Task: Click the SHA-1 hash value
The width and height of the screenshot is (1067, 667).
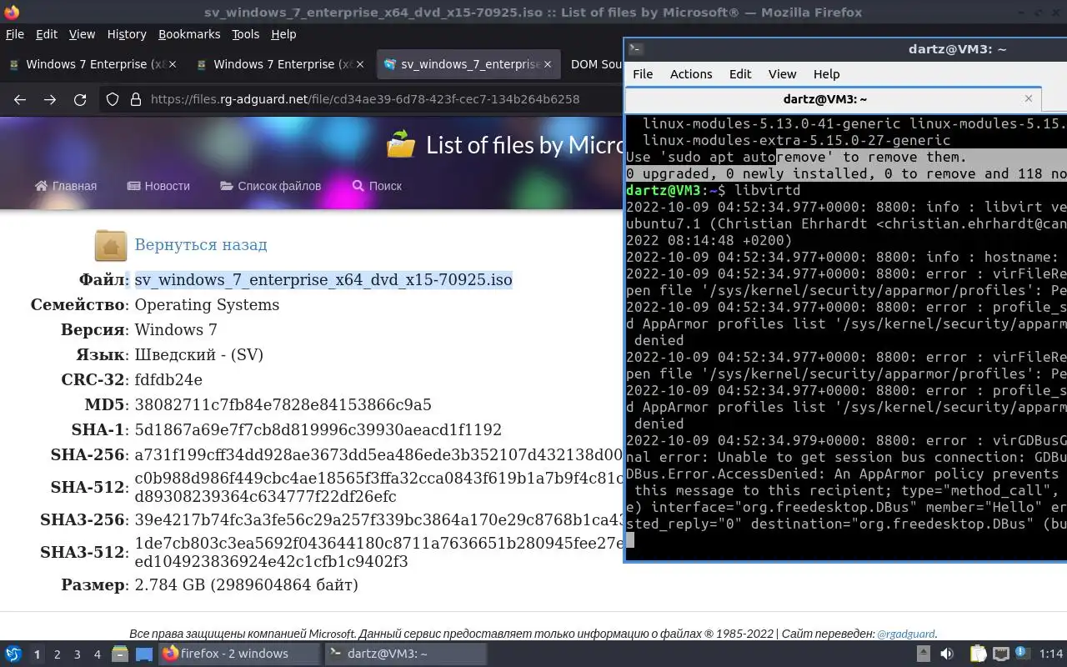Action: pyautogui.click(x=318, y=430)
